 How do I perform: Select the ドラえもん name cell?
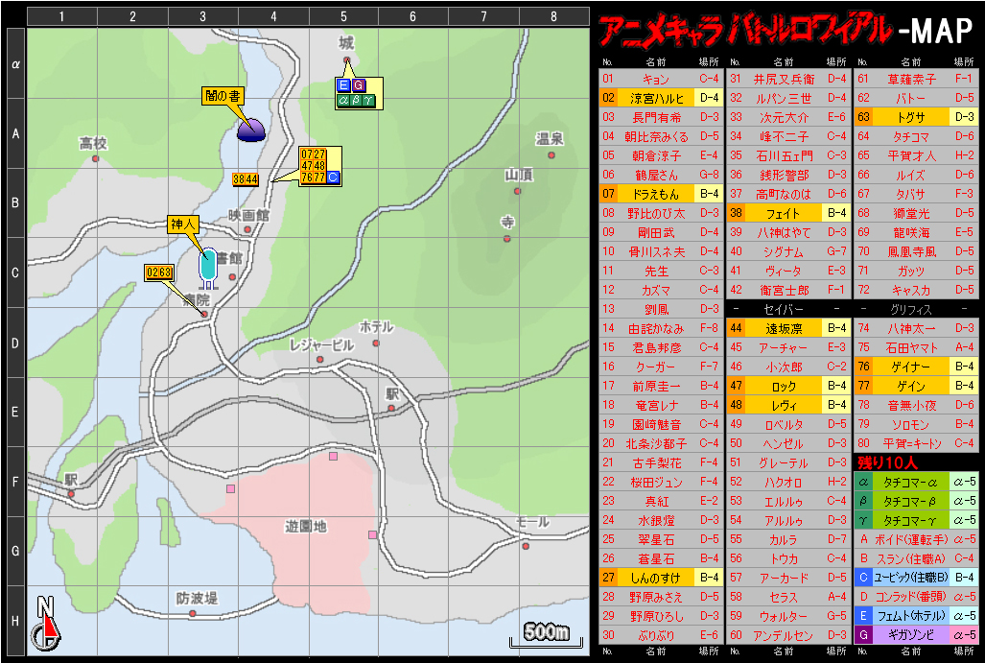pos(656,194)
